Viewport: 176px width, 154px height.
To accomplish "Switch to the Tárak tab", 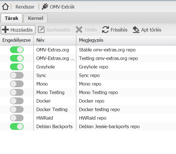I will [12, 18].
